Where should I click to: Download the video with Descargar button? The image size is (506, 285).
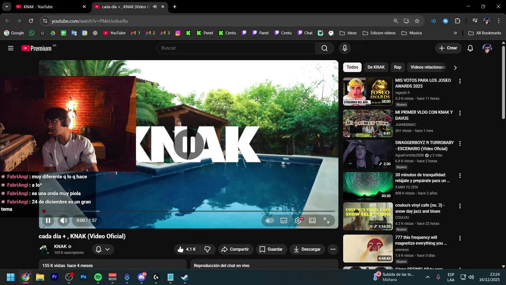pos(307,249)
